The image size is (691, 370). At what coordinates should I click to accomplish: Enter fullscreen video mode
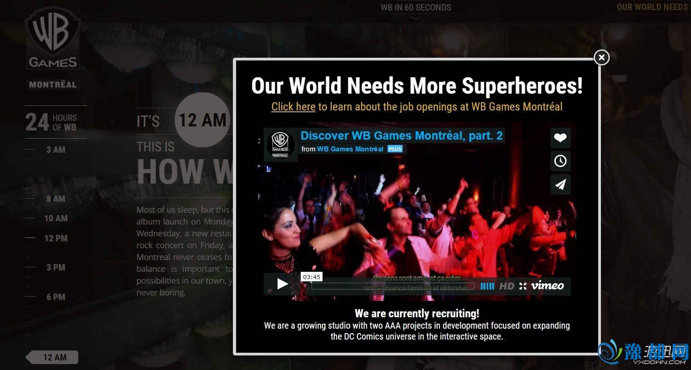pyautogui.click(x=523, y=286)
